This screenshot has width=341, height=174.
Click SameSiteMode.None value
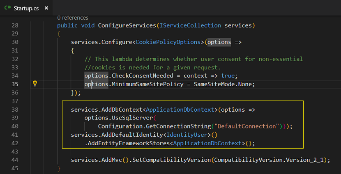click(223, 84)
